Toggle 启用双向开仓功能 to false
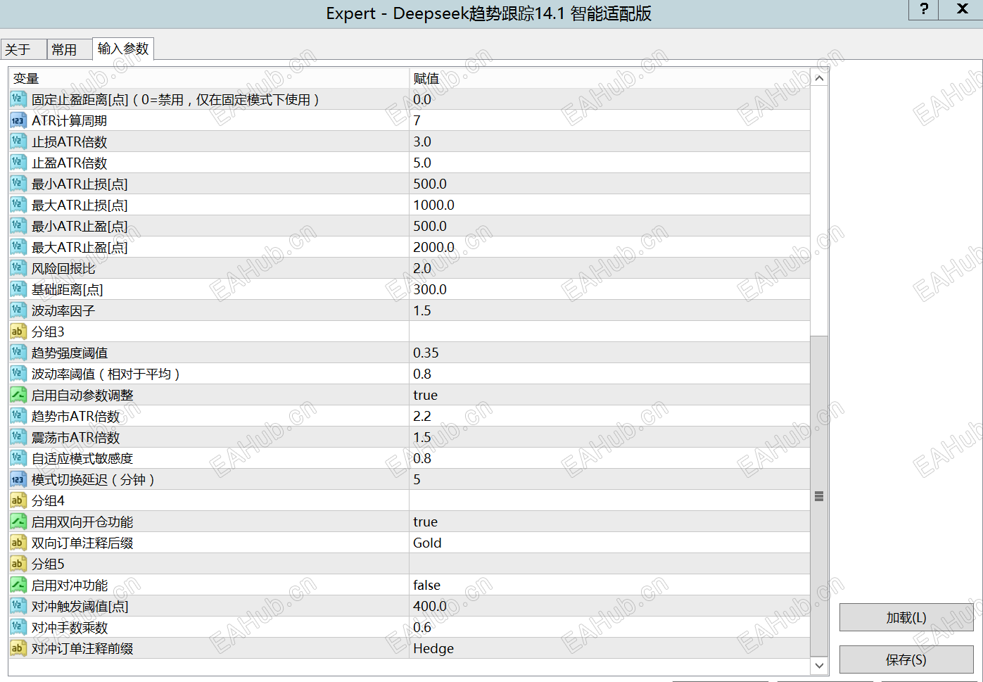 click(493, 522)
